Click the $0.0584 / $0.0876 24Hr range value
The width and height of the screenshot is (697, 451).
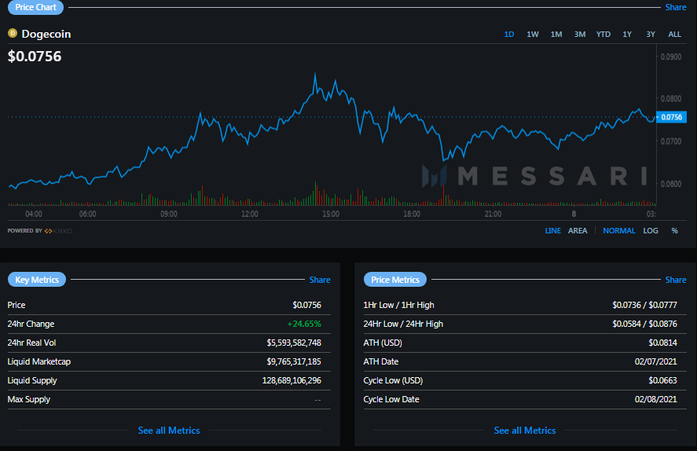644,324
